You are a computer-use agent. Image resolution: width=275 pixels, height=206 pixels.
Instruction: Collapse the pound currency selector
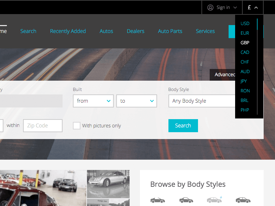coord(253,8)
